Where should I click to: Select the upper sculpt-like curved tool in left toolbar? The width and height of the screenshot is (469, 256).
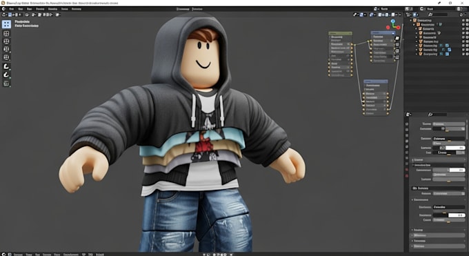(x=6, y=66)
